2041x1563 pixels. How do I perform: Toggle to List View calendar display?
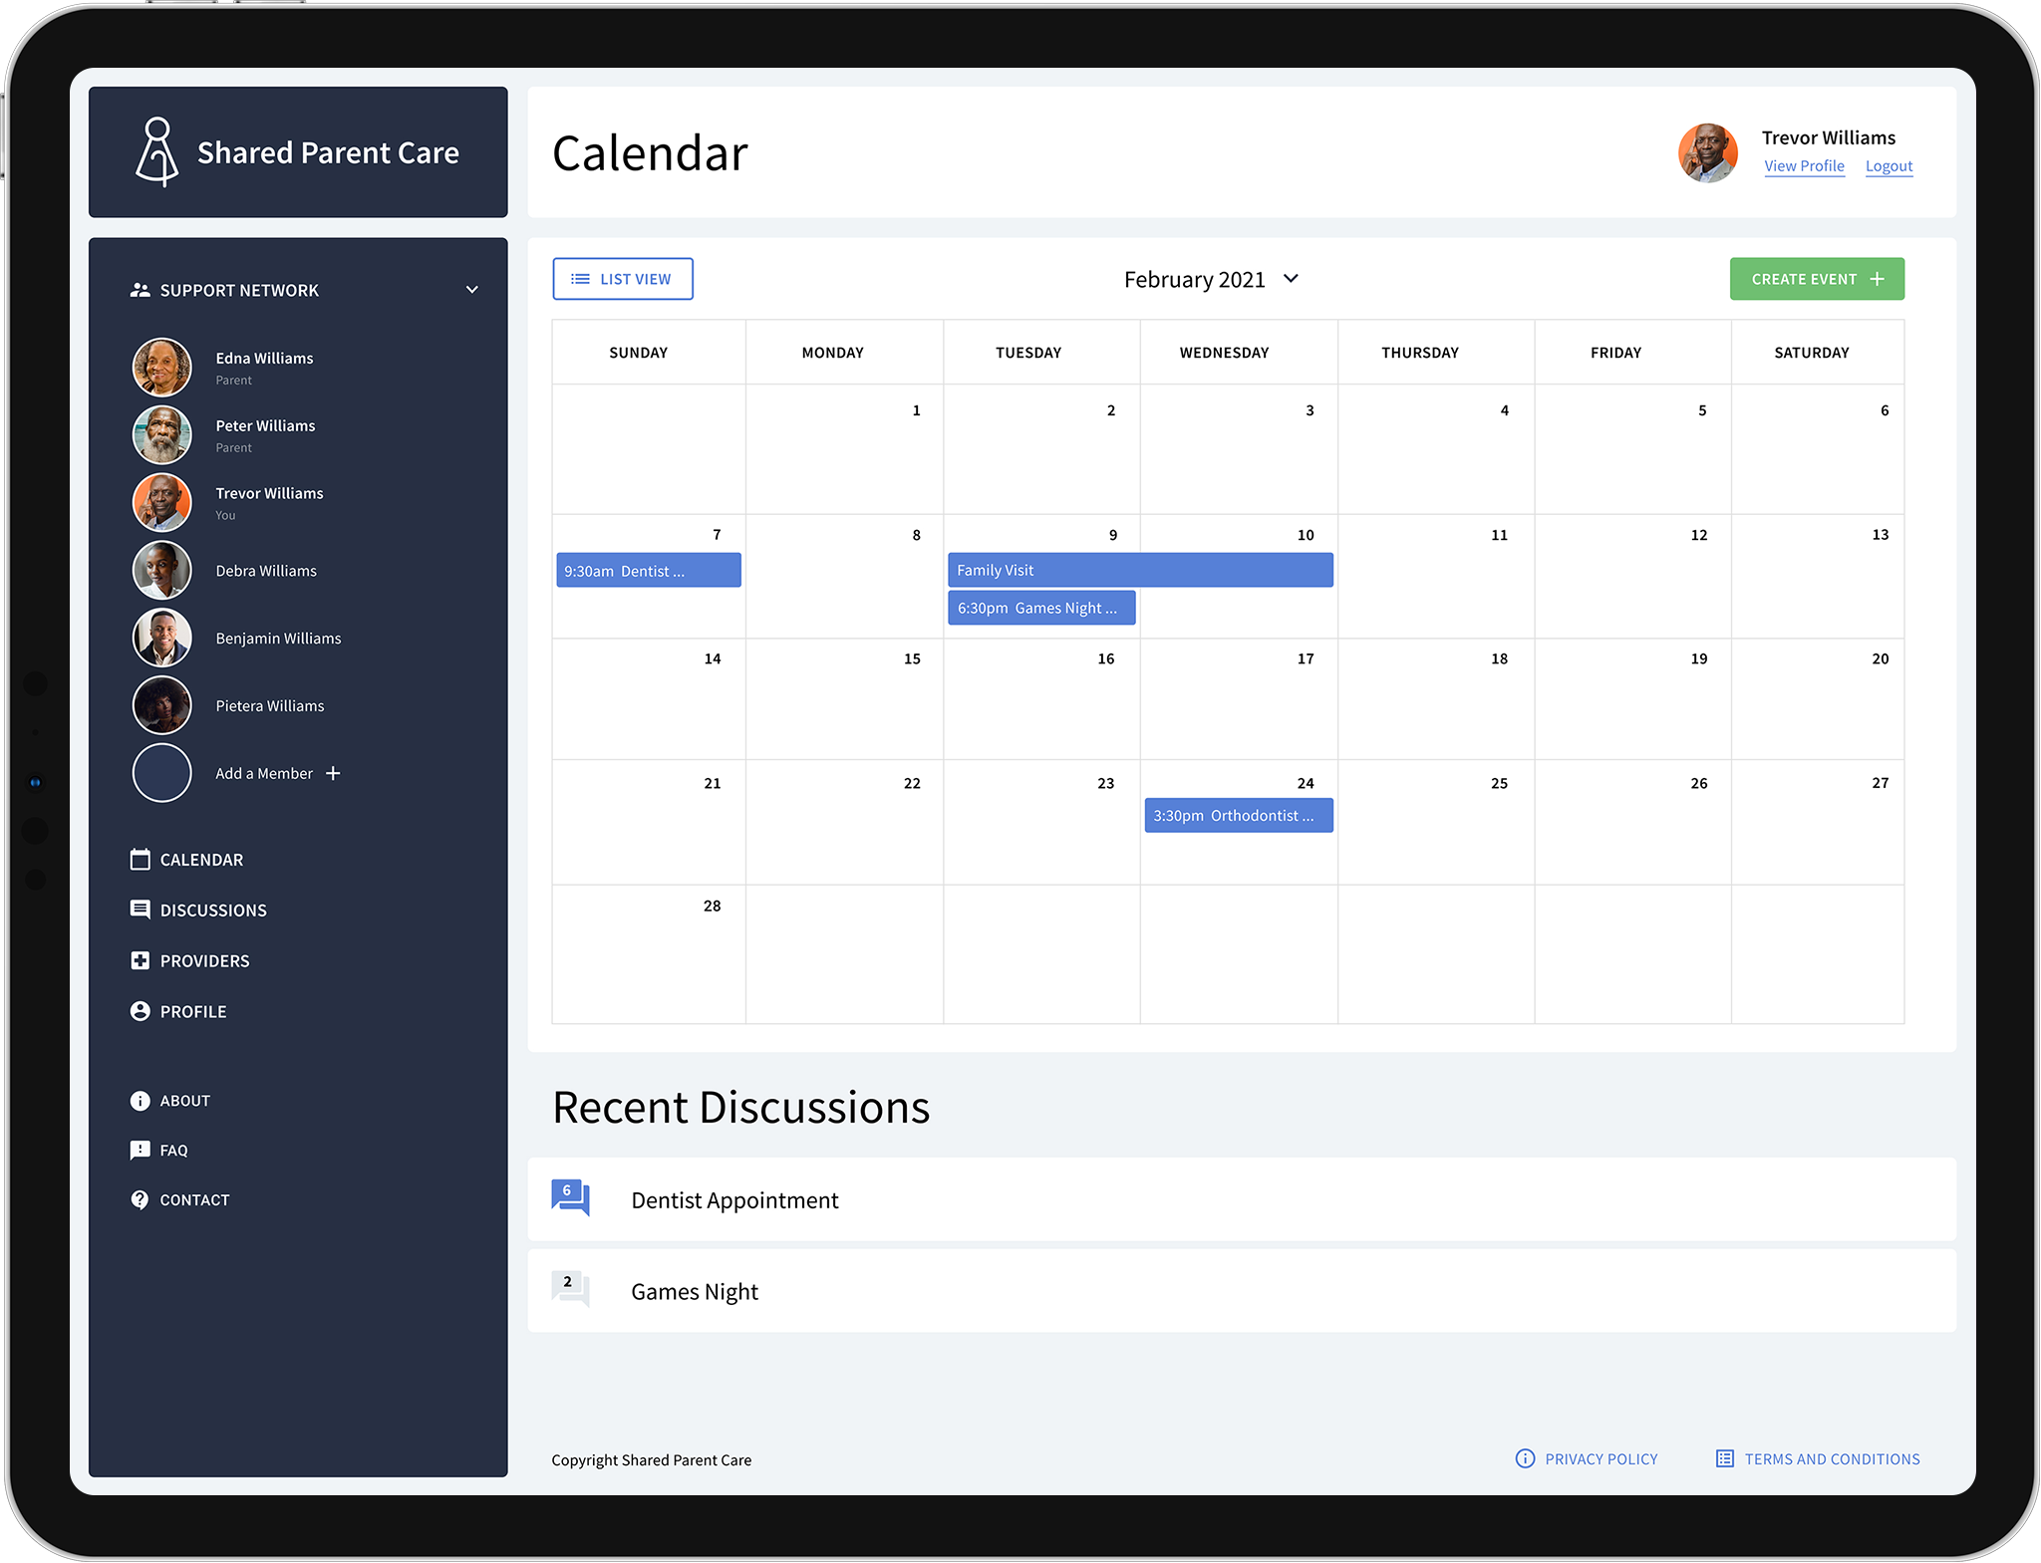[622, 278]
